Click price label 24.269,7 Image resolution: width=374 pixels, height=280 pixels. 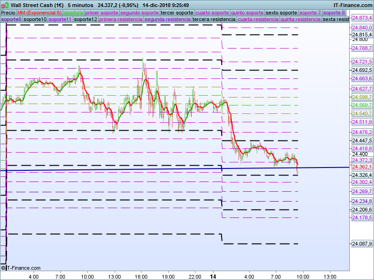pos(362,191)
